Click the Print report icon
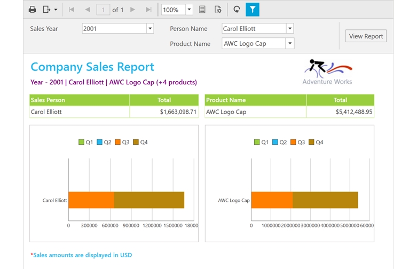Viewport: 417px width, 269px height. 33,10
